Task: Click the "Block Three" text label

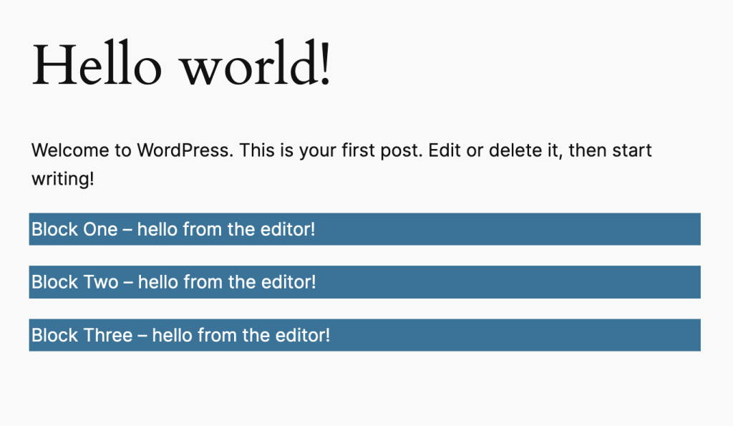Action: coord(82,335)
